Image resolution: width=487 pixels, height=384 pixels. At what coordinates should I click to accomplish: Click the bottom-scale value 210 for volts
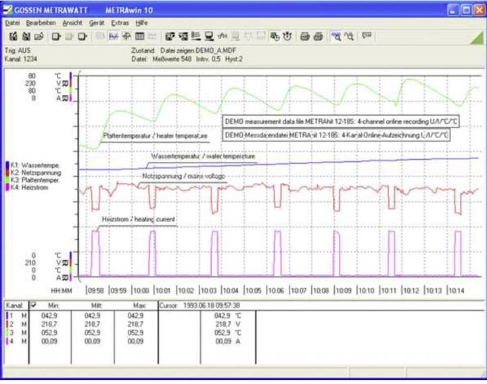[30, 263]
